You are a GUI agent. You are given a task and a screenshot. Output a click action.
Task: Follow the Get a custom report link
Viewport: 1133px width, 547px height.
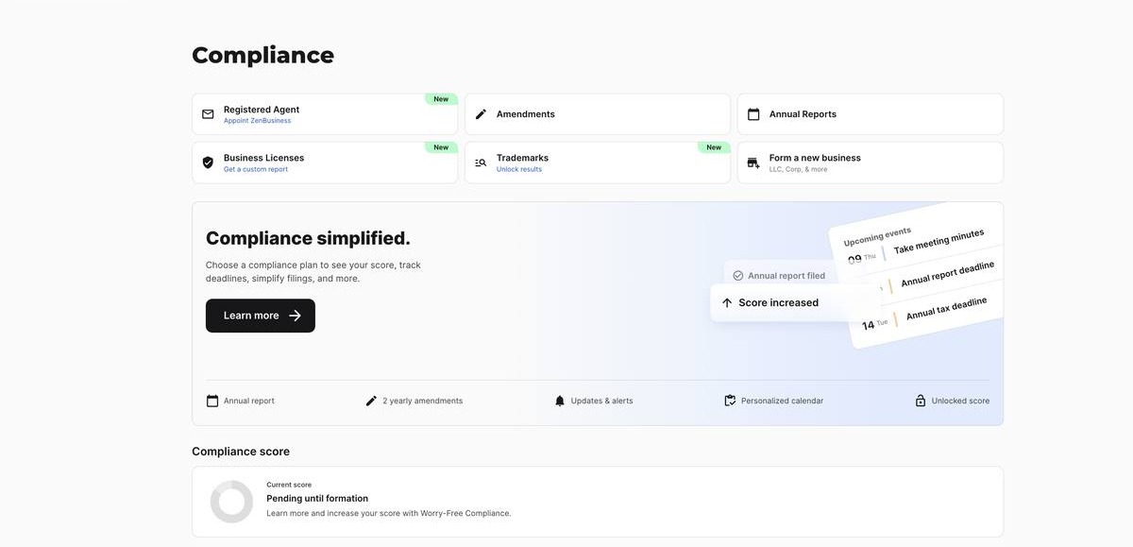point(256,169)
